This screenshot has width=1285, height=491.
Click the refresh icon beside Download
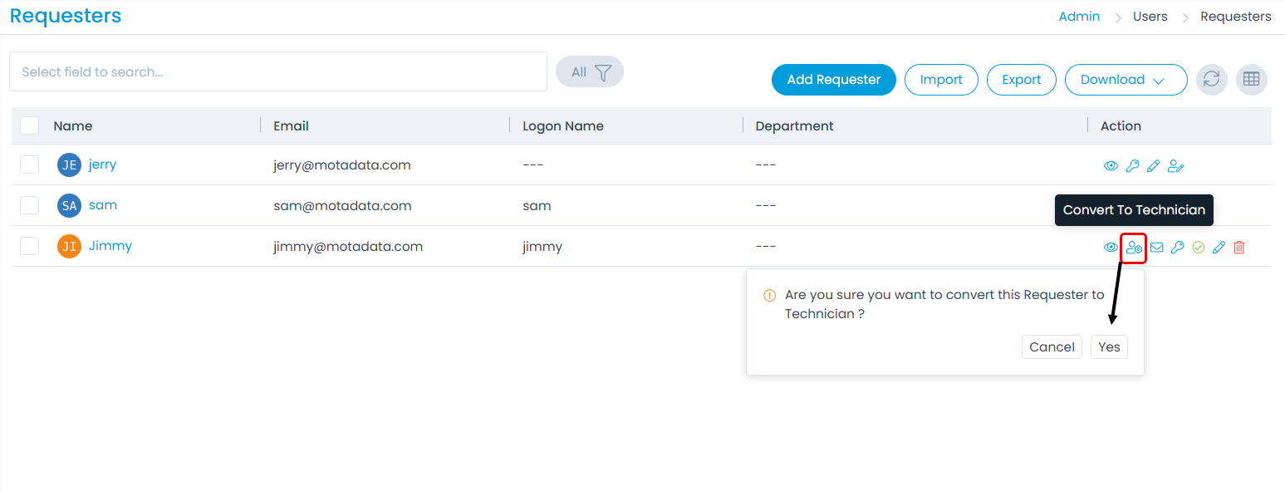[x=1211, y=80]
